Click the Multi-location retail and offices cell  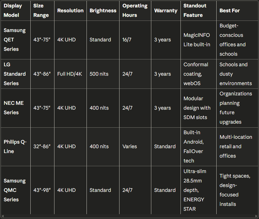click(x=236, y=146)
